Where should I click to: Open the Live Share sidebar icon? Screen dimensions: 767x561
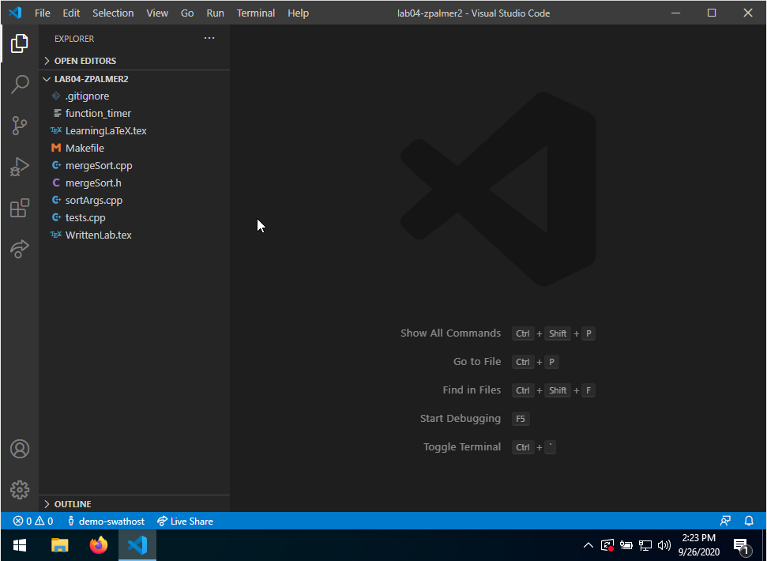(x=19, y=249)
